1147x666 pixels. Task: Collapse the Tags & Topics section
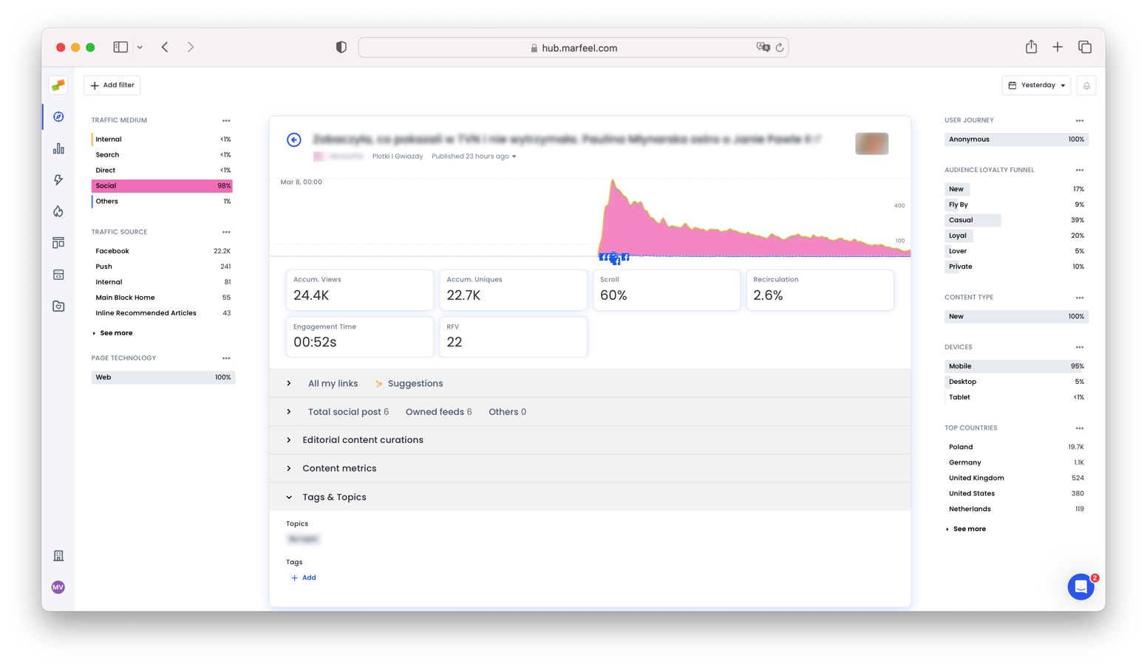[334, 498]
